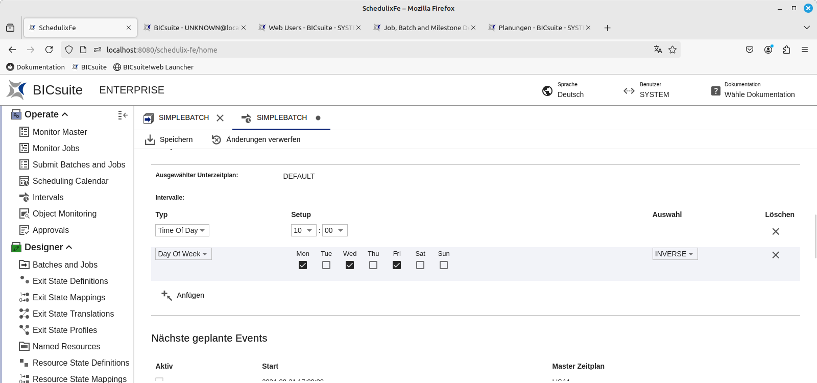Click the Speichern save icon
817x383 pixels.
[150, 140]
